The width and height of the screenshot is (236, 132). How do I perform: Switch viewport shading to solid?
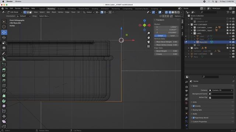[x=173, y=12]
